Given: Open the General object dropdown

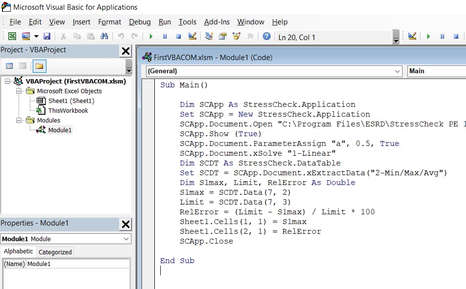Looking at the screenshot, I should 398,71.
